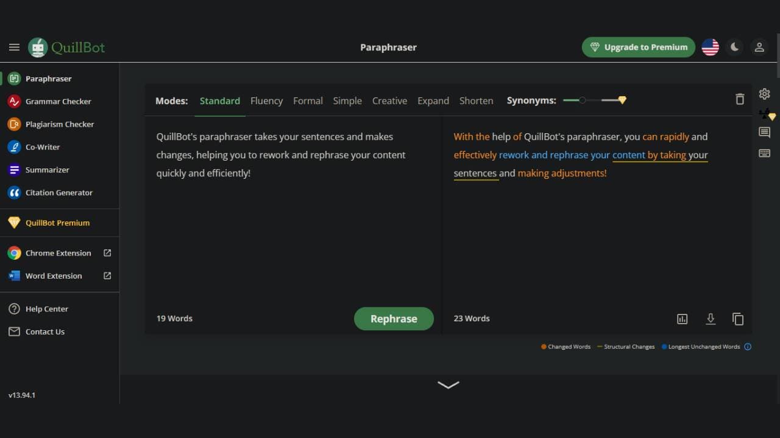
Task: Click the Upgrade to Premium button
Action: 639,47
